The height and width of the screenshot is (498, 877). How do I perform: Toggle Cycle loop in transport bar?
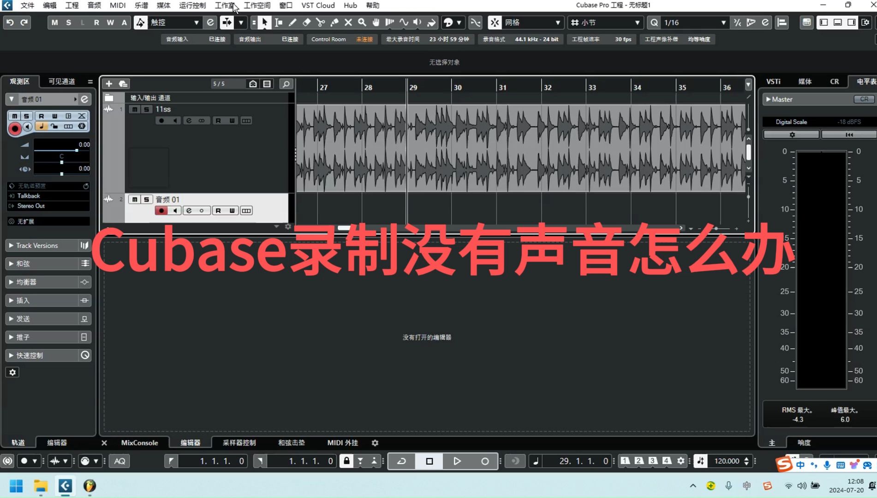tap(402, 461)
